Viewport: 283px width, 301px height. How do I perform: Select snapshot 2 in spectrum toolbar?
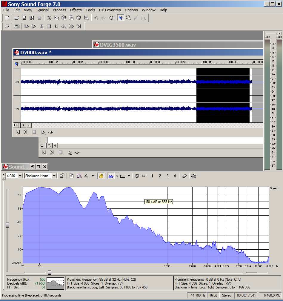[x=160, y=176]
